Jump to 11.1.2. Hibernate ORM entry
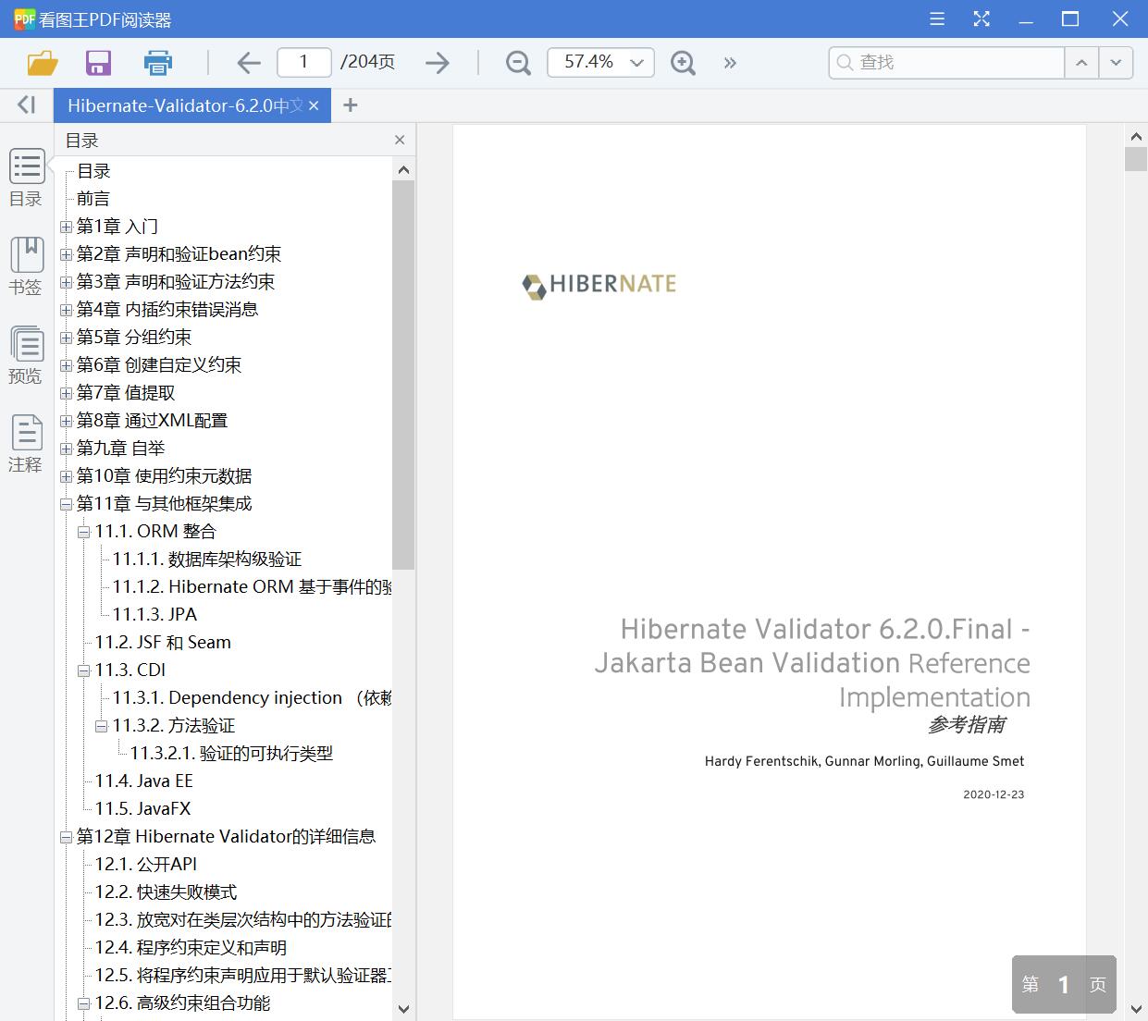 (x=252, y=587)
